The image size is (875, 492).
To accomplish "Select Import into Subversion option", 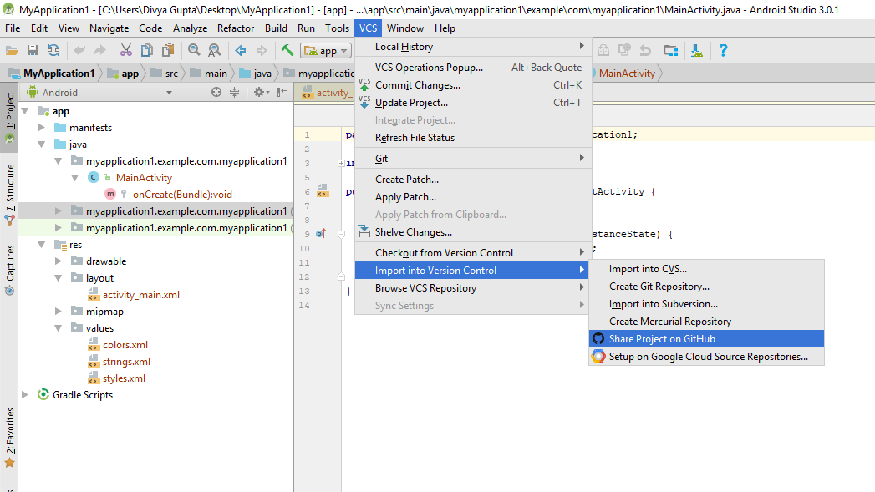I will (x=706, y=304).
